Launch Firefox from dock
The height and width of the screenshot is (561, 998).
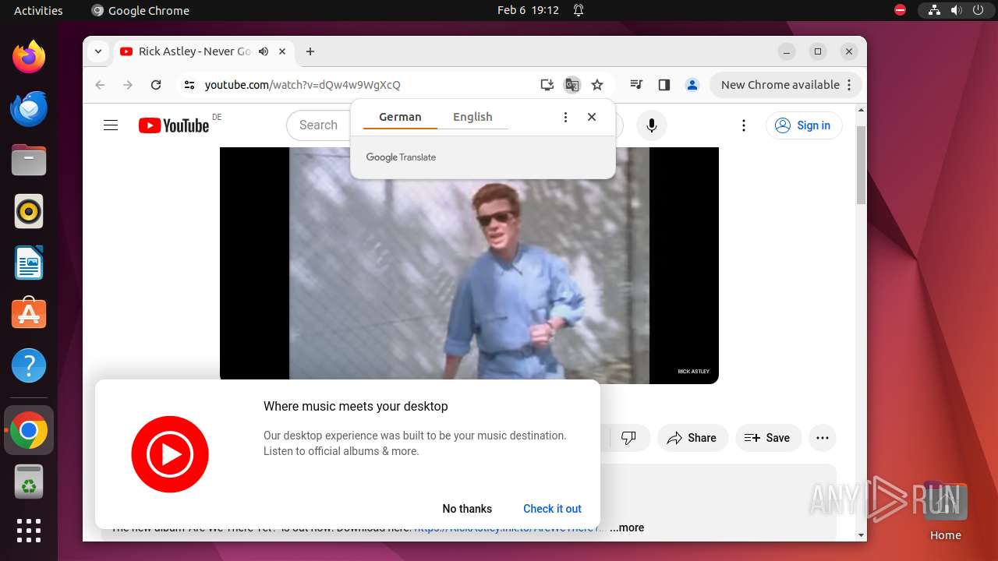click(29, 57)
